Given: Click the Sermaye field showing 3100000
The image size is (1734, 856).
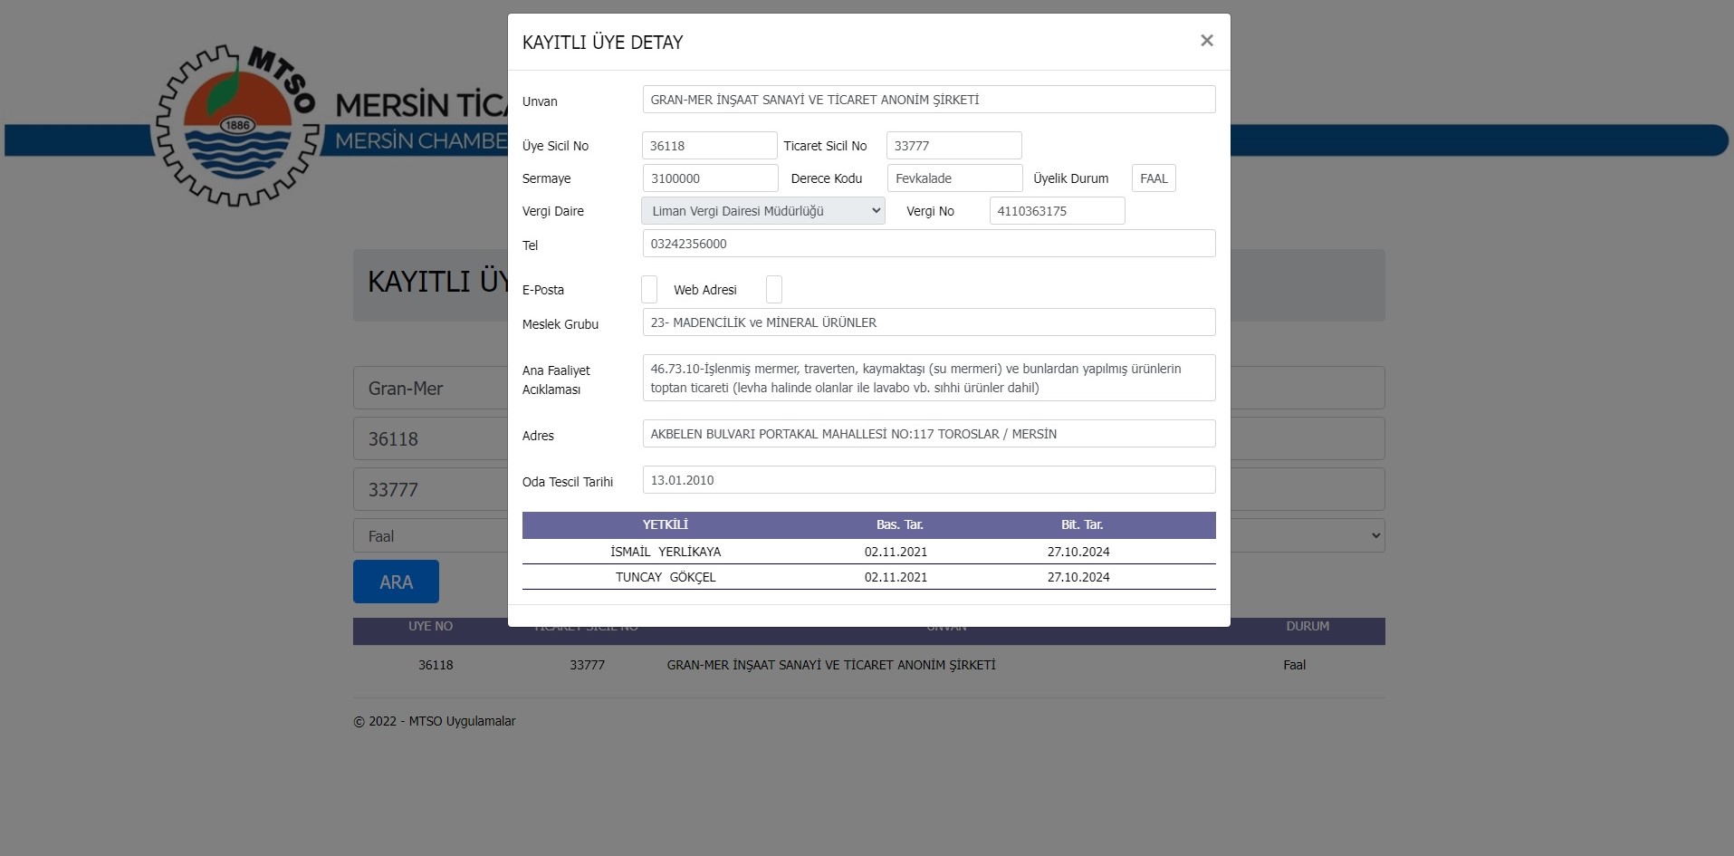Looking at the screenshot, I should tap(710, 178).
